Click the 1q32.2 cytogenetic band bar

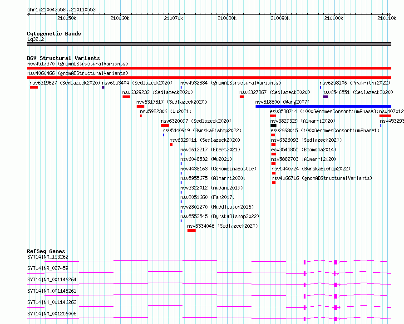[209, 44]
